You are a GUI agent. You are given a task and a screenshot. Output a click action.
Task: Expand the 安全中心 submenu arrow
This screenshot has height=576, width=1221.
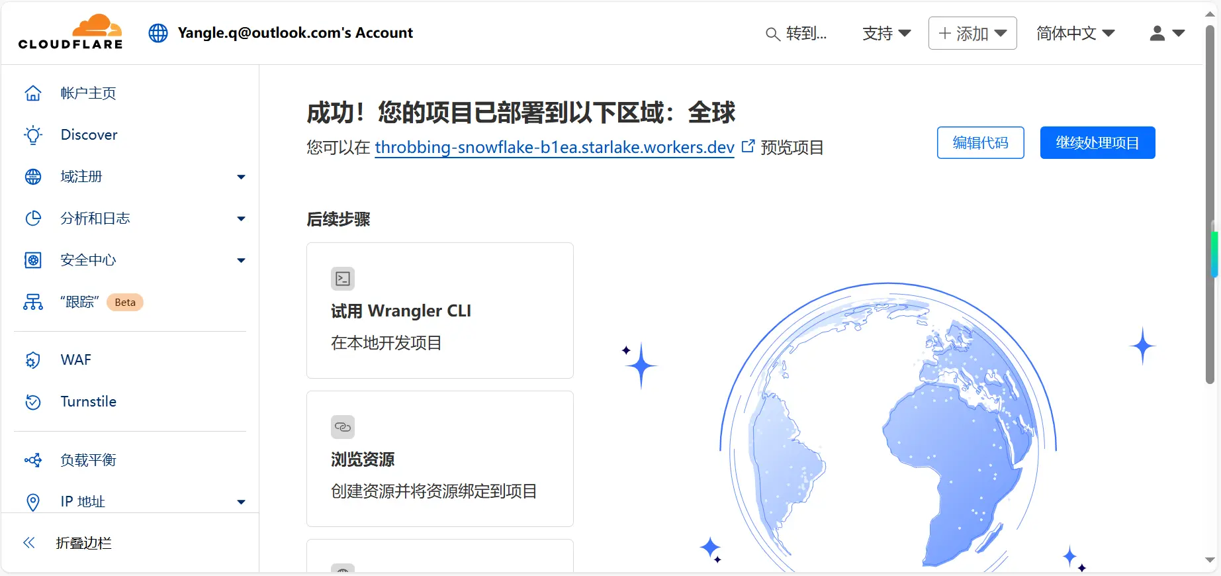pos(242,260)
